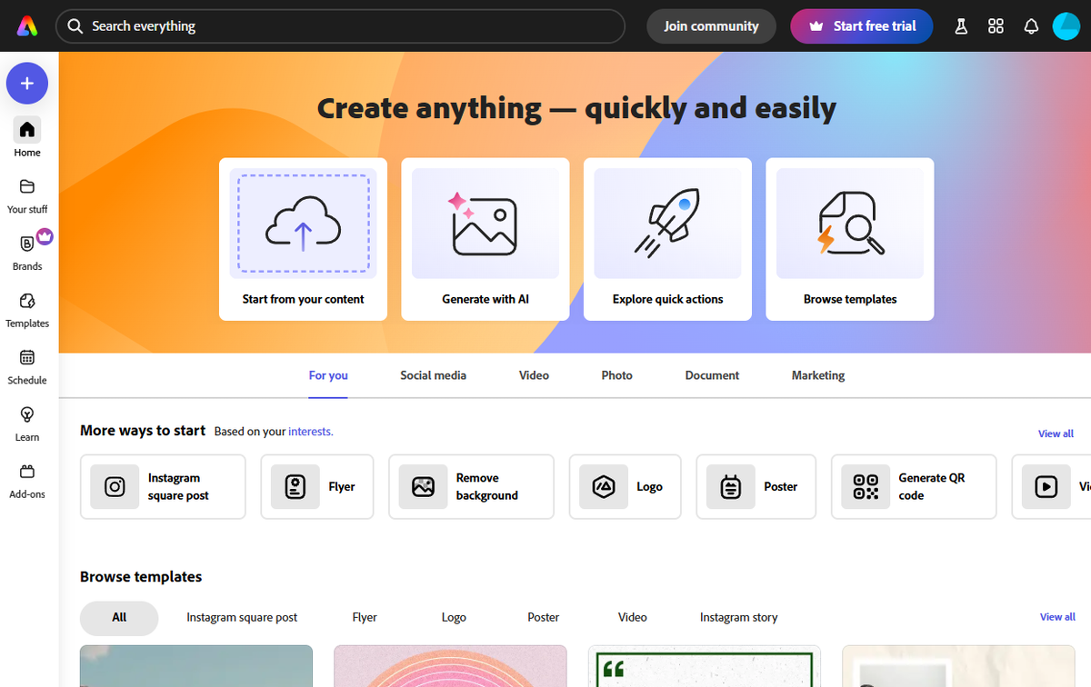Image resolution: width=1091 pixels, height=687 pixels.
Task: Open the interests link
Action: click(311, 432)
